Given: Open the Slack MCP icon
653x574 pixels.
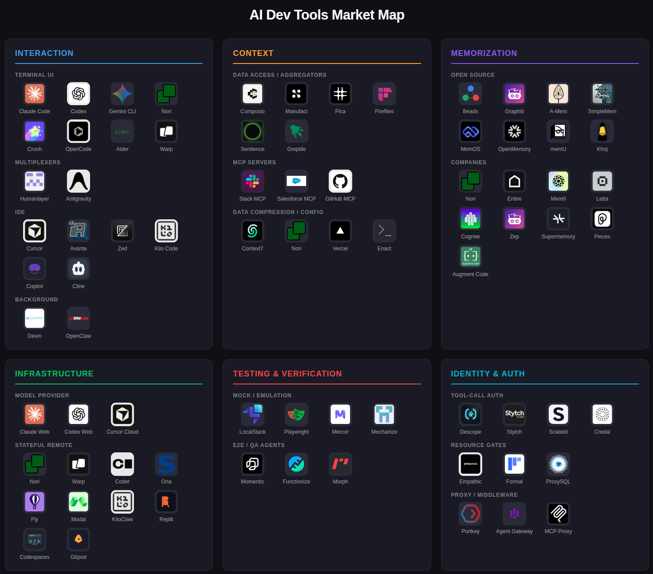Looking at the screenshot, I should click(252, 181).
